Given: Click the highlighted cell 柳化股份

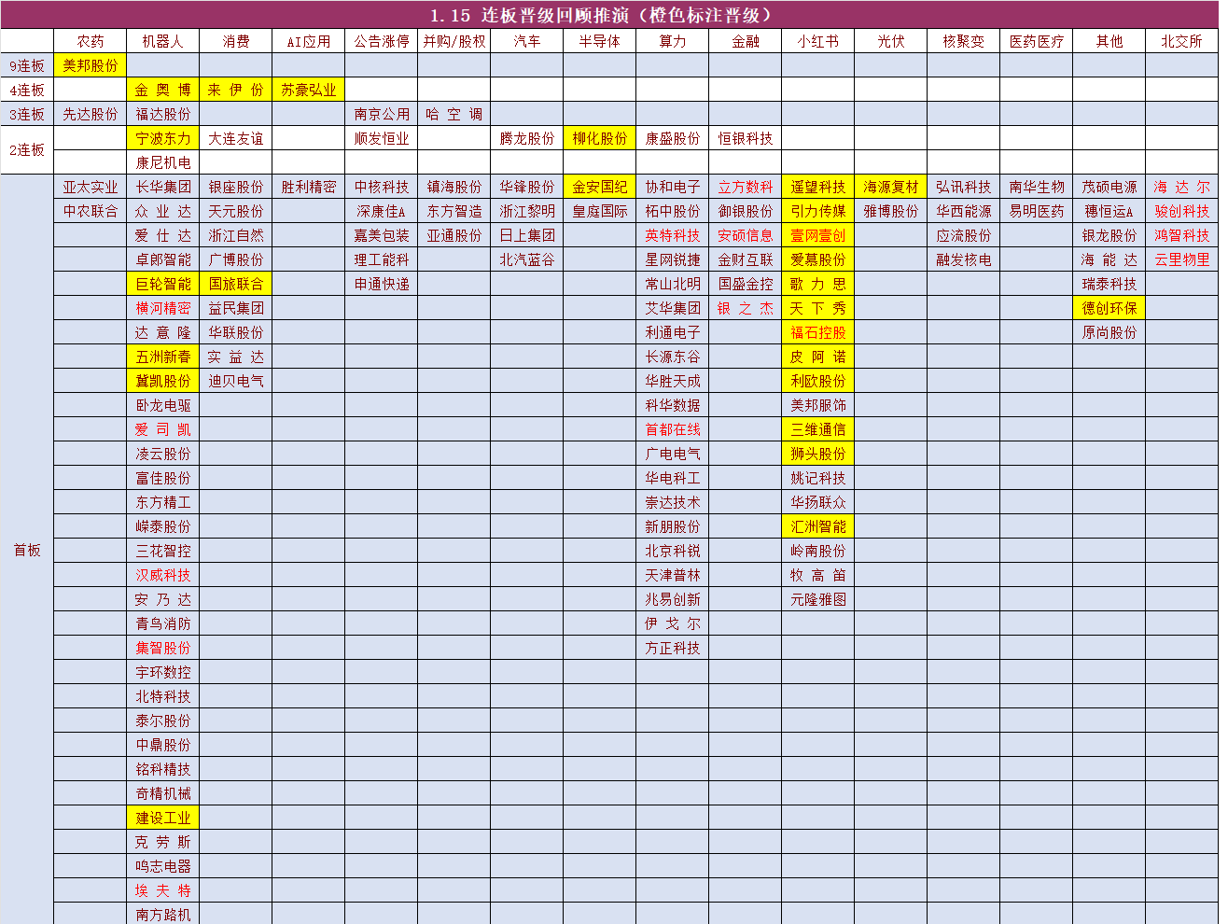Looking at the screenshot, I should click(x=600, y=138).
